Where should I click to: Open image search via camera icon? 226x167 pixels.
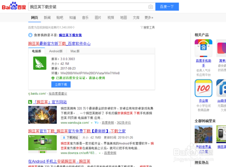tap(151, 7)
